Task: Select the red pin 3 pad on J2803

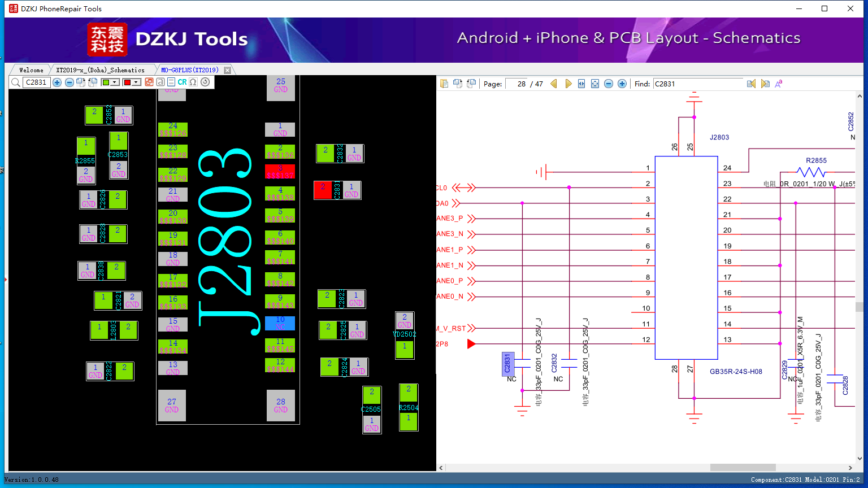Action: coord(280,171)
